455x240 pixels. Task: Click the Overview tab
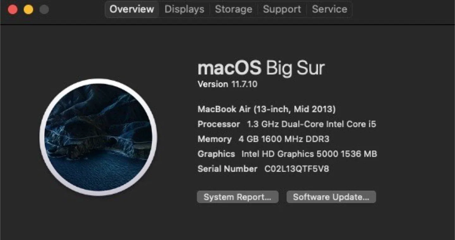coord(131,9)
